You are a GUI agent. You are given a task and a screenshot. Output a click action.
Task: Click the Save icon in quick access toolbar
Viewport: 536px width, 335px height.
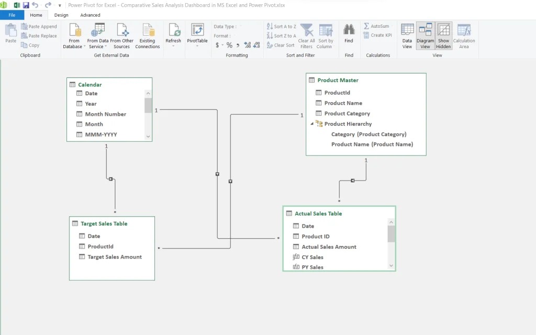click(x=26, y=5)
